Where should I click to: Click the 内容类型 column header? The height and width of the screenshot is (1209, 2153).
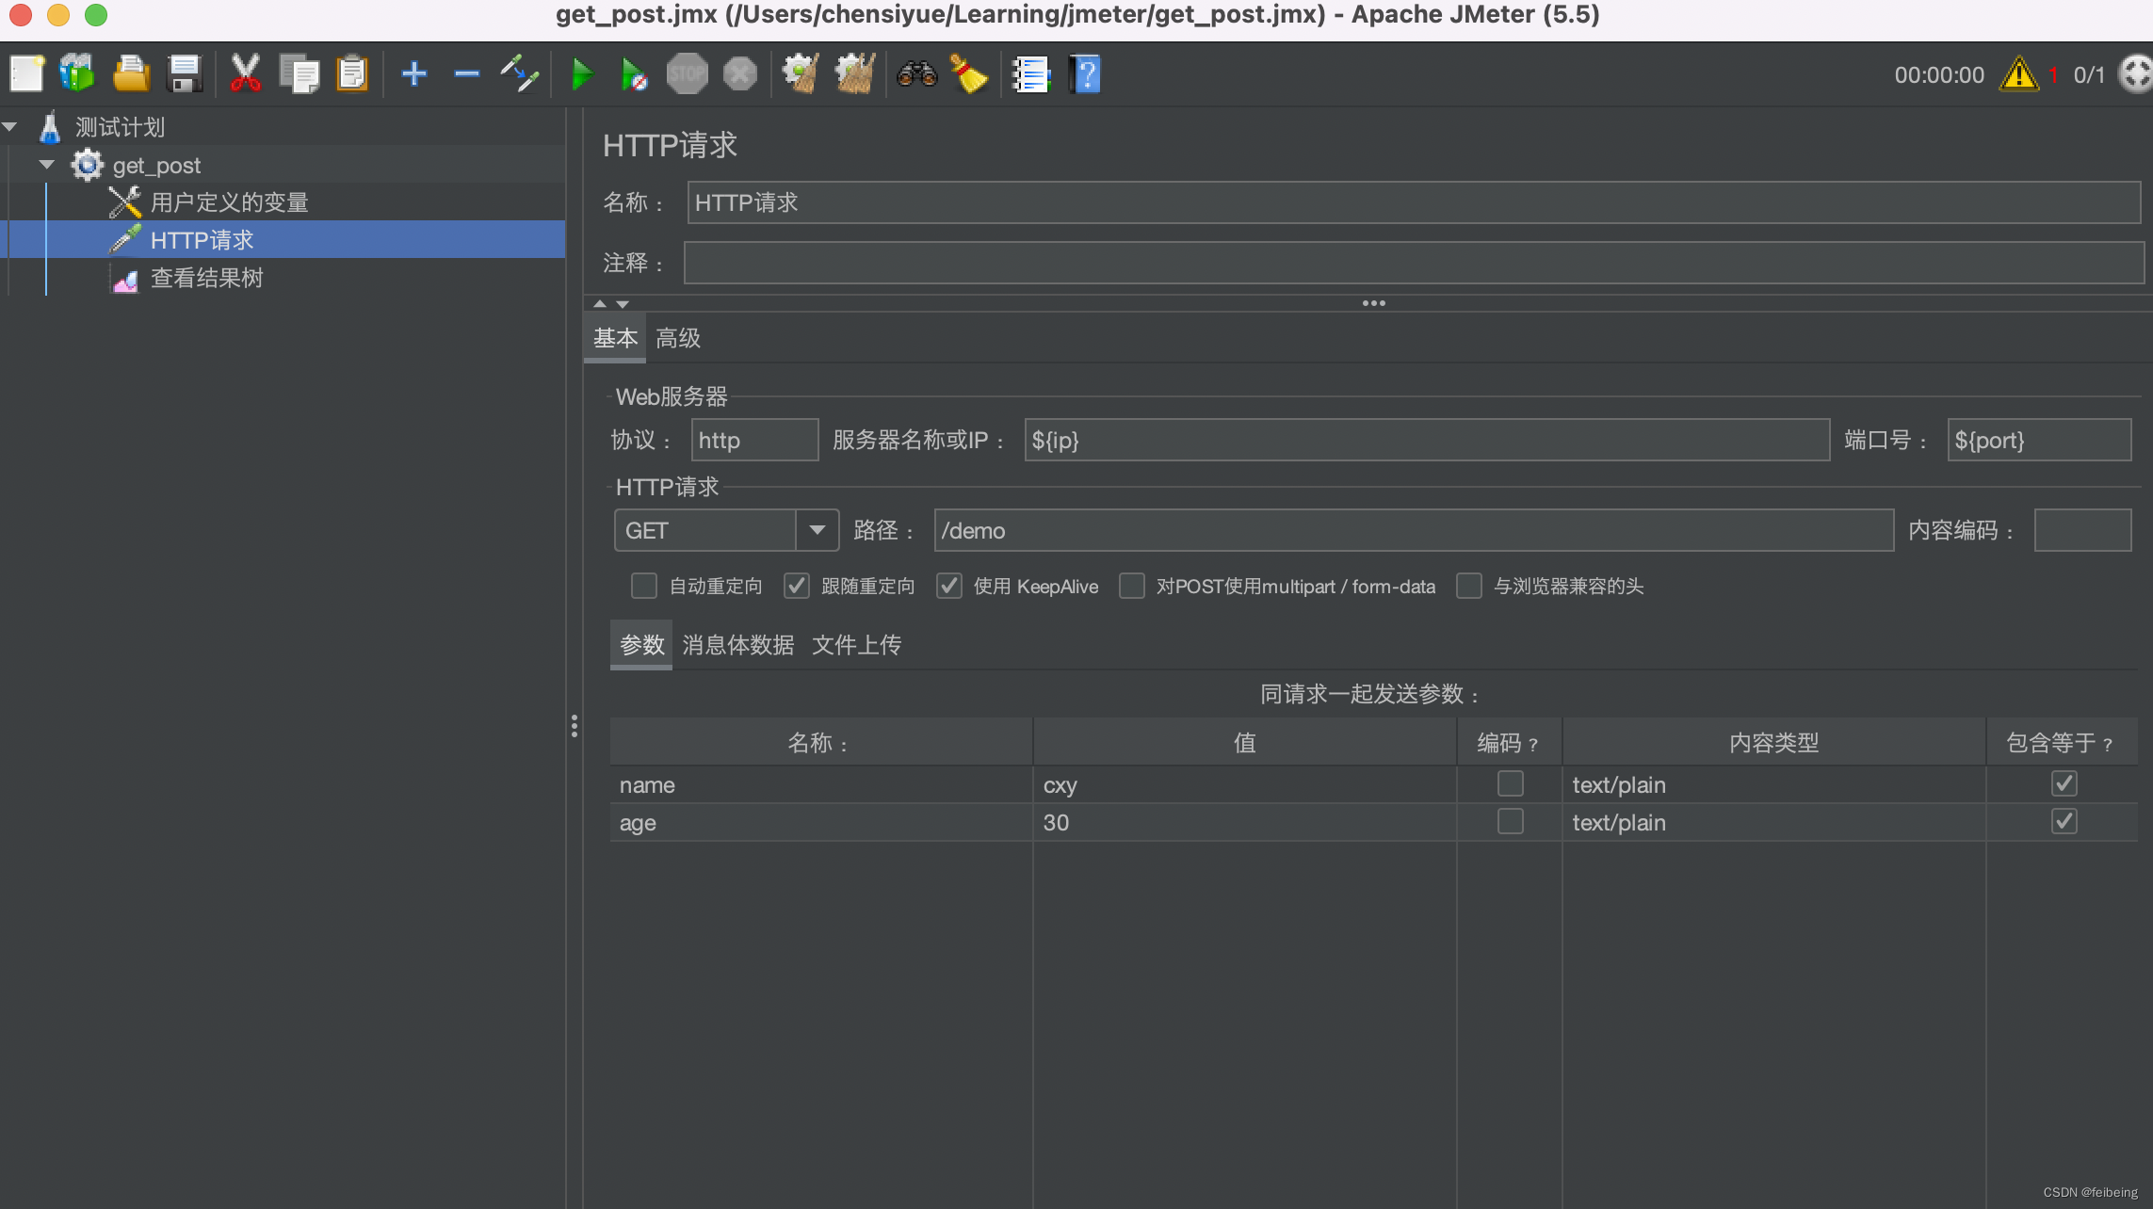click(x=1774, y=743)
